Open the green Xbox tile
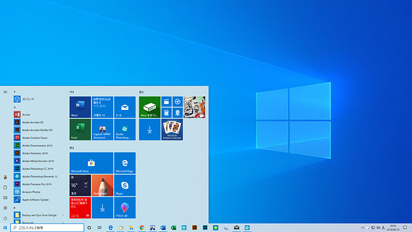412x232 pixels. point(149,107)
